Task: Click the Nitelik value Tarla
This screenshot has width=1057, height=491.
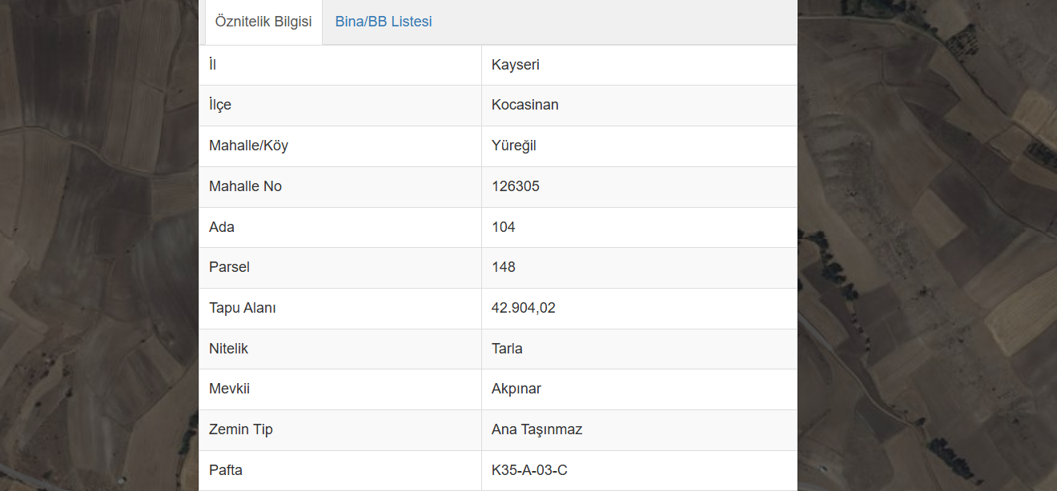Action: (x=507, y=349)
